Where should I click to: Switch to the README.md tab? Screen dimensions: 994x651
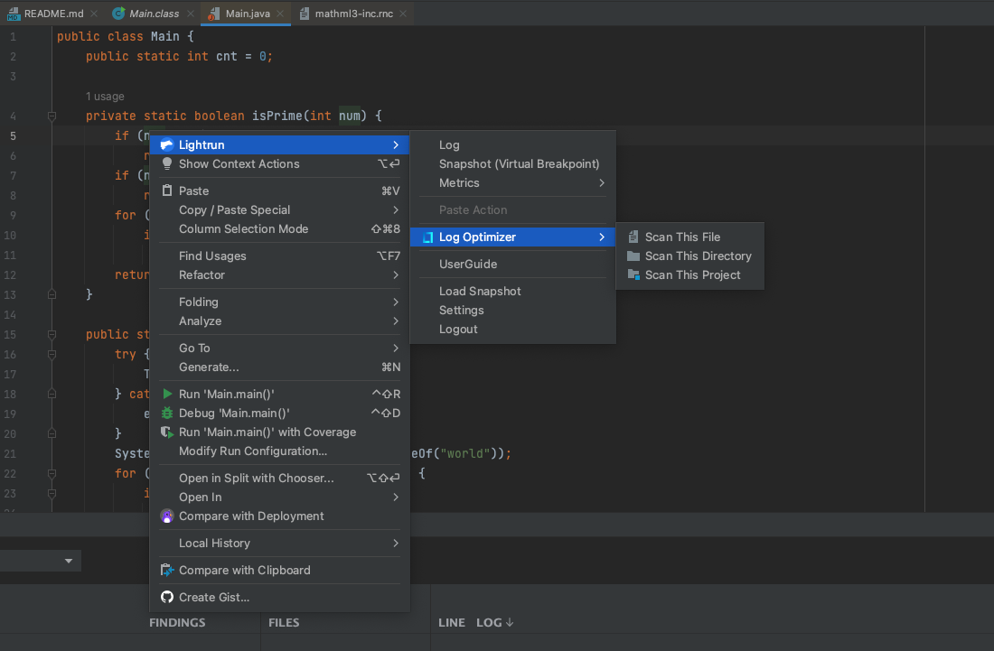click(45, 14)
